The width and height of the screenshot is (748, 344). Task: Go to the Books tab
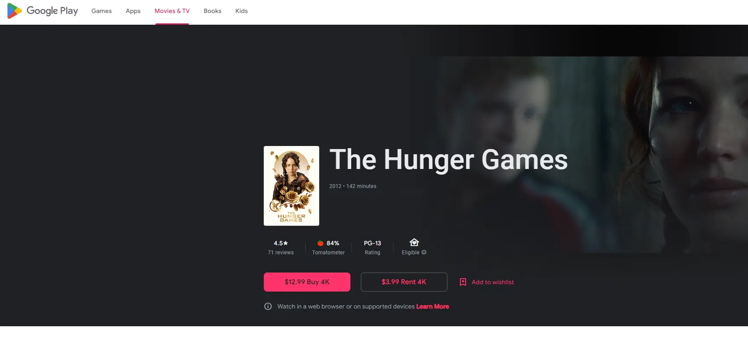[212, 11]
